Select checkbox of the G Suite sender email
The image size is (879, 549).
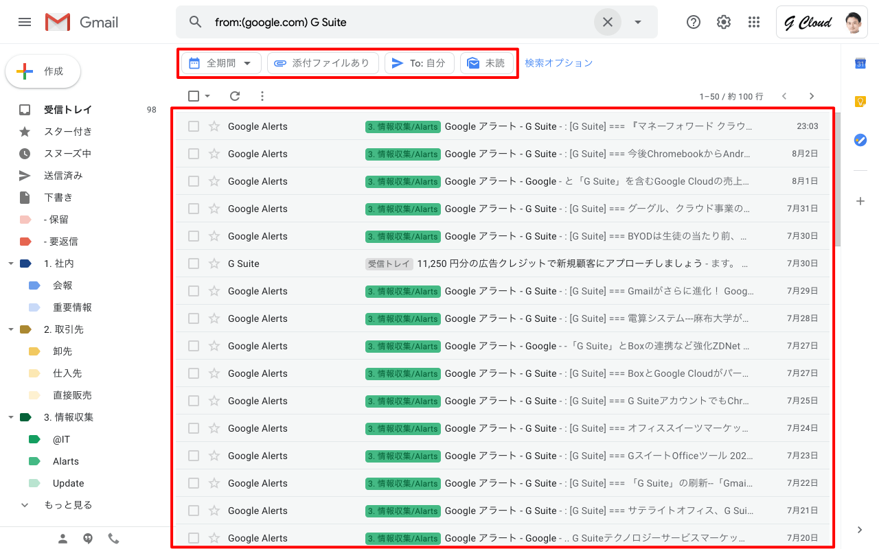[x=194, y=264]
